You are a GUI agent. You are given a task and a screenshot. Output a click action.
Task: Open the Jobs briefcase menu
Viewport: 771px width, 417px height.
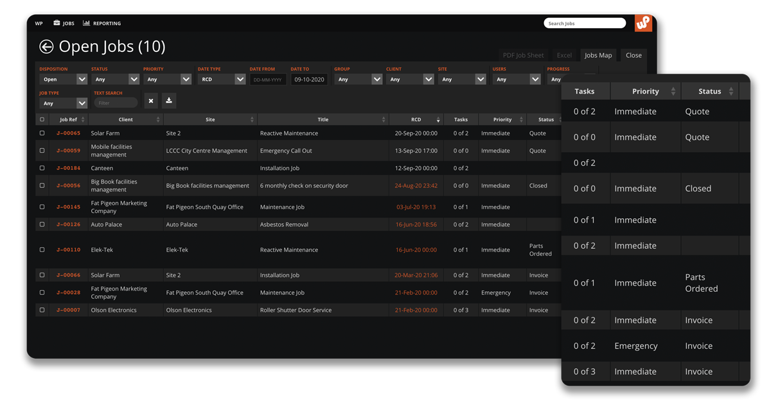[x=64, y=23]
